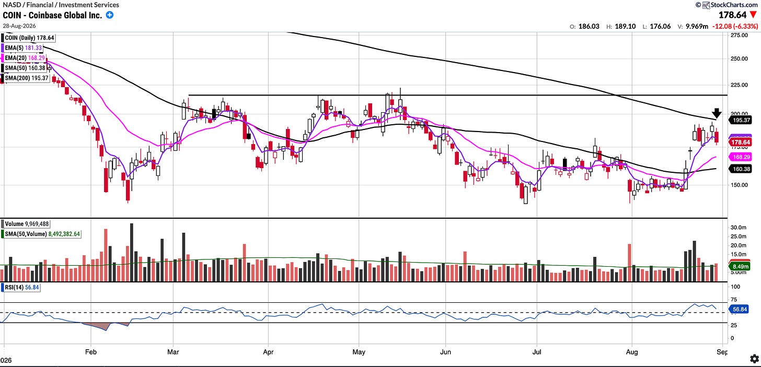Click the blue plus icon beside Coinbase Global Inc.
The image size is (761, 367).
(x=110, y=15)
